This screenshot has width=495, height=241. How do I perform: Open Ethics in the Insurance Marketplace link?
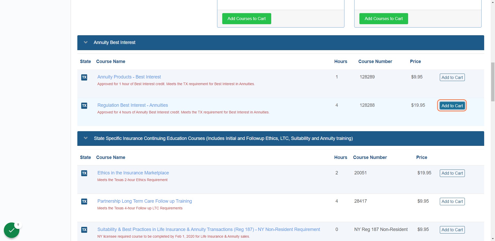(x=133, y=173)
